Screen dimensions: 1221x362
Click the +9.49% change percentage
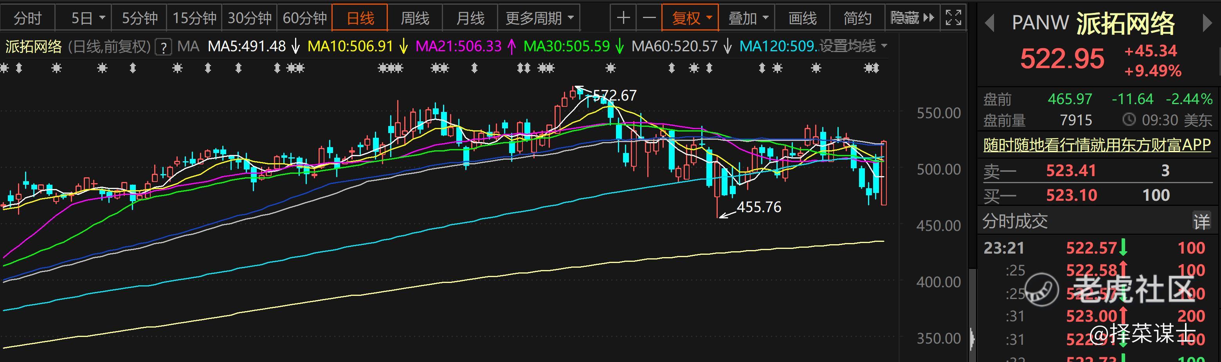point(1153,71)
